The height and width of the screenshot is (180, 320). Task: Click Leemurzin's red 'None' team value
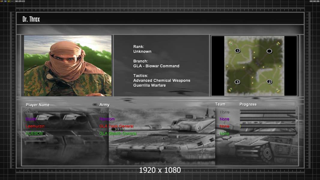pyautogui.click(x=225, y=126)
